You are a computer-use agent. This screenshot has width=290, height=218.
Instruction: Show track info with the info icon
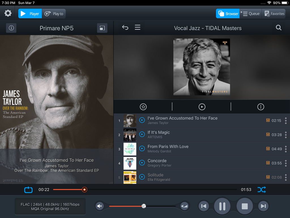11,28
